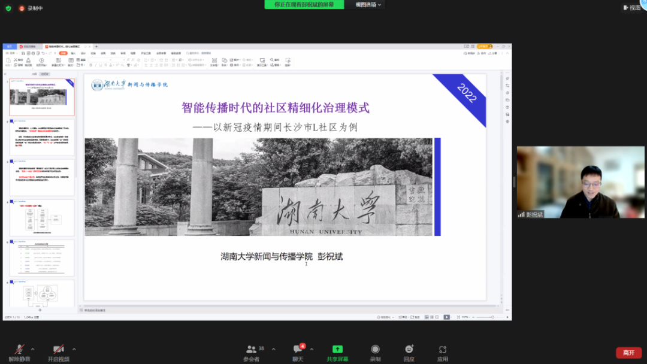The width and height of the screenshot is (647, 364).
Task: Select the fourth slide thumbnail in the panel
Action: (x=42, y=217)
